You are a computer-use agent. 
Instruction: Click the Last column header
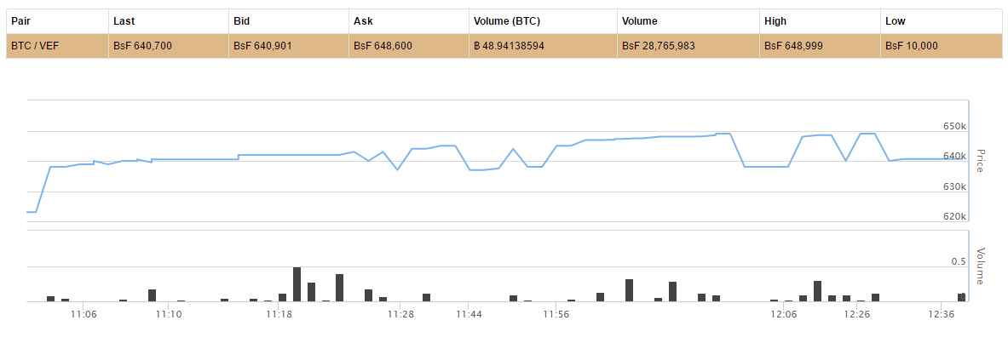pos(124,20)
